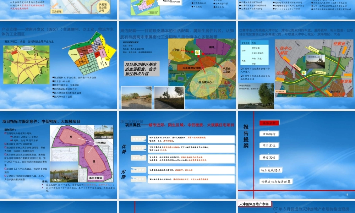Click the 团泊新城 map label
355x213 pixels.
point(56,11)
